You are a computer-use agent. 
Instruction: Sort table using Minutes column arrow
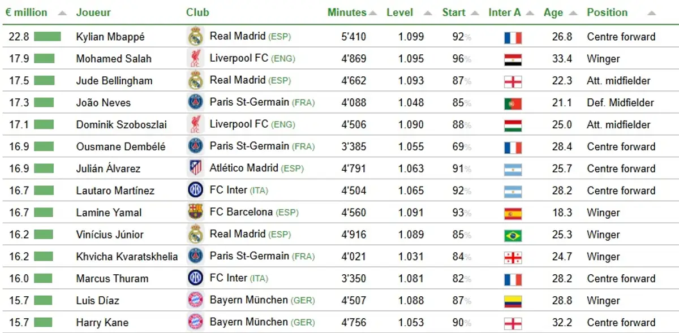tap(373, 13)
